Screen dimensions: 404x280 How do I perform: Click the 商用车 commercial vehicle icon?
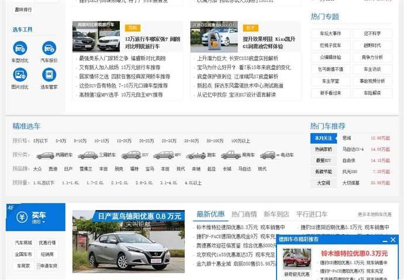tap(231, 155)
